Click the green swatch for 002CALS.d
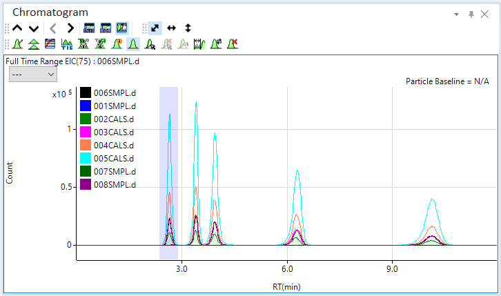This screenshot has width=501, height=296. (86, 119)
